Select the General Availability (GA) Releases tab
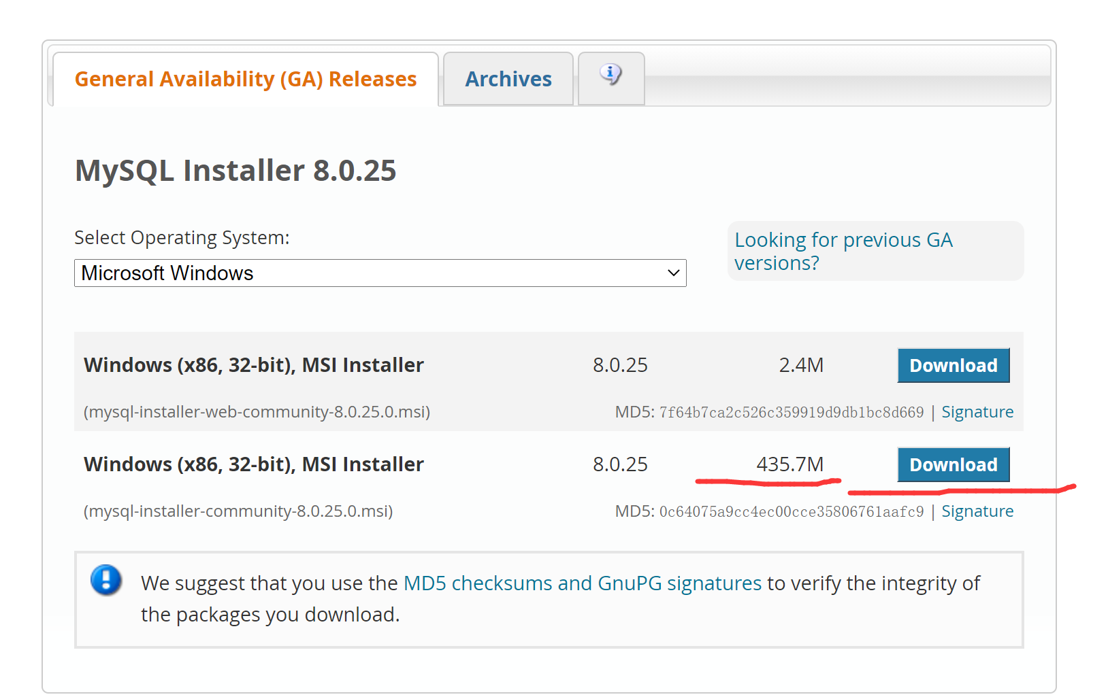This screenshot has width=1108, height=699. point(245,78)
